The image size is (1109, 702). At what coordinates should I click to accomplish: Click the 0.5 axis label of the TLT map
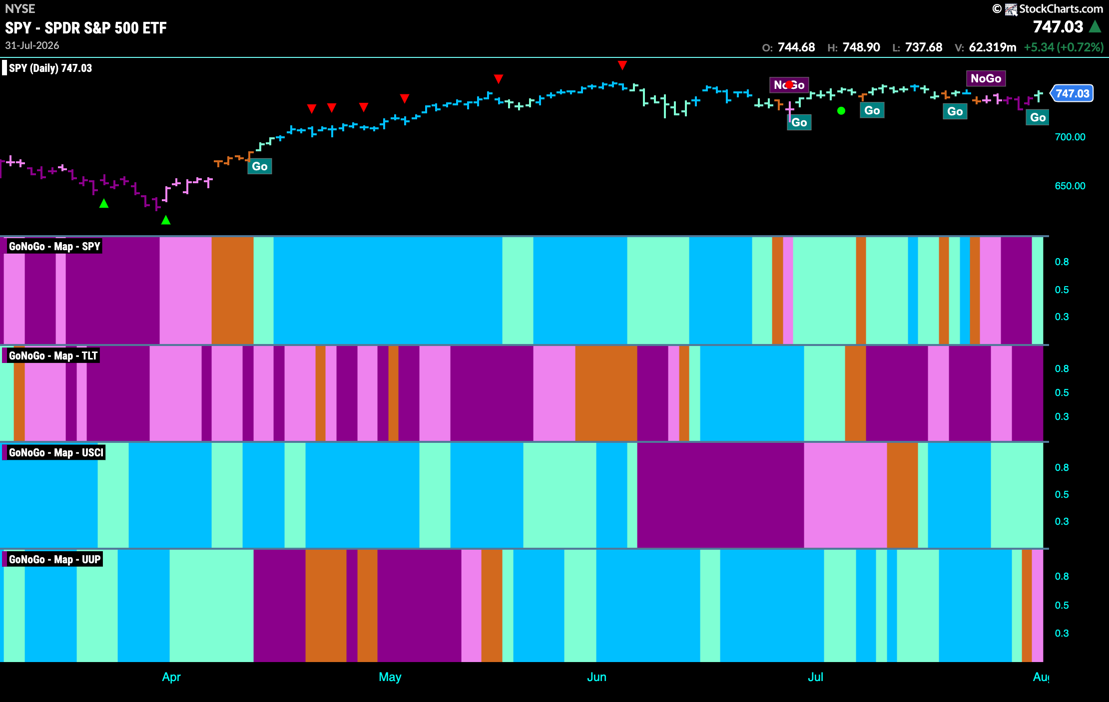click(x=1062, y=392)
